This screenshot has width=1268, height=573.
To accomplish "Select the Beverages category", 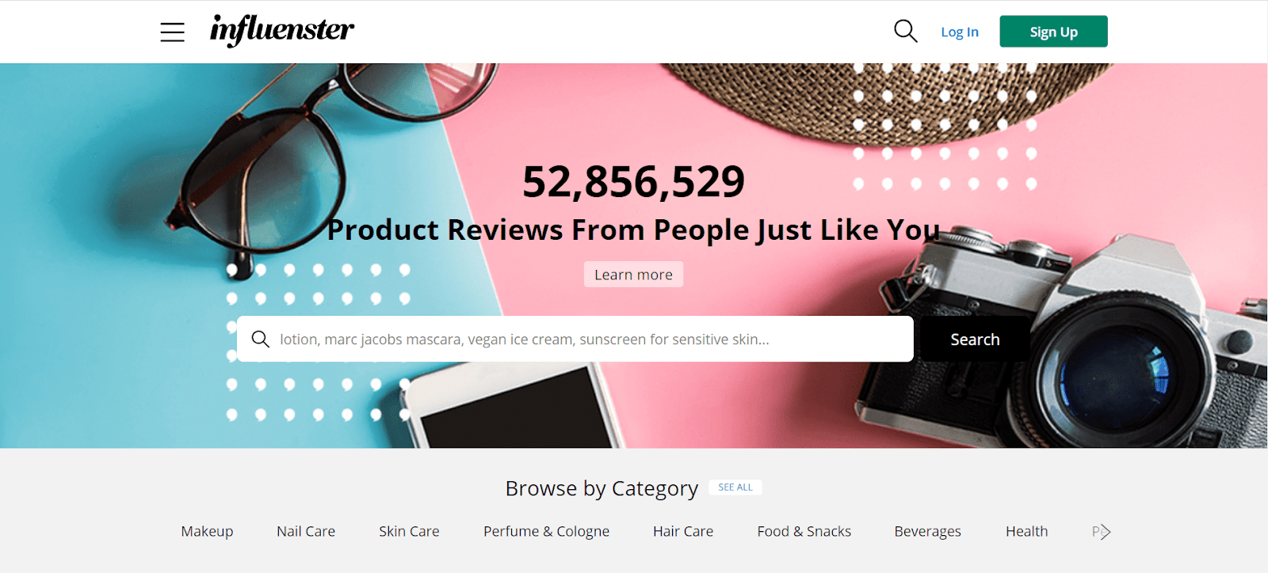I will (x=927, y=532).
